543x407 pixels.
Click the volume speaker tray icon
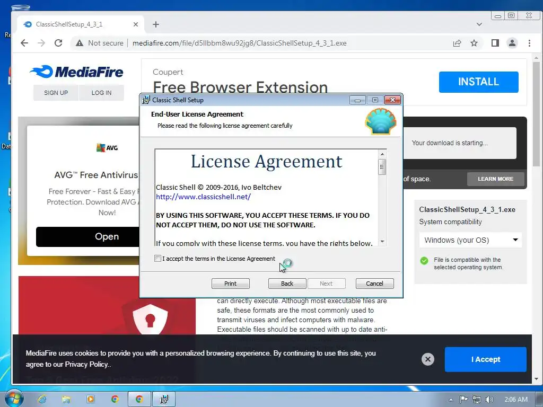[x=489, y=400]
